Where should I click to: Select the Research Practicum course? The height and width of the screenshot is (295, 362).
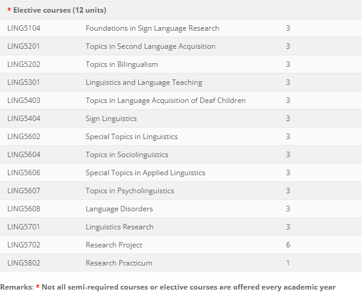coord(119,263)
